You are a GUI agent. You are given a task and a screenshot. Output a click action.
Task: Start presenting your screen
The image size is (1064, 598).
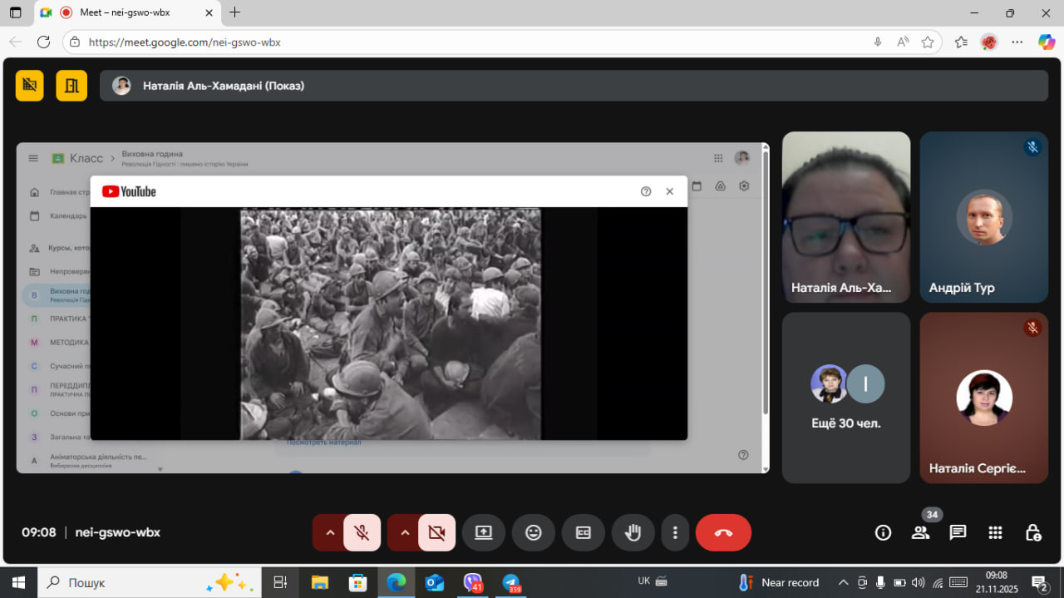[484, 533]
